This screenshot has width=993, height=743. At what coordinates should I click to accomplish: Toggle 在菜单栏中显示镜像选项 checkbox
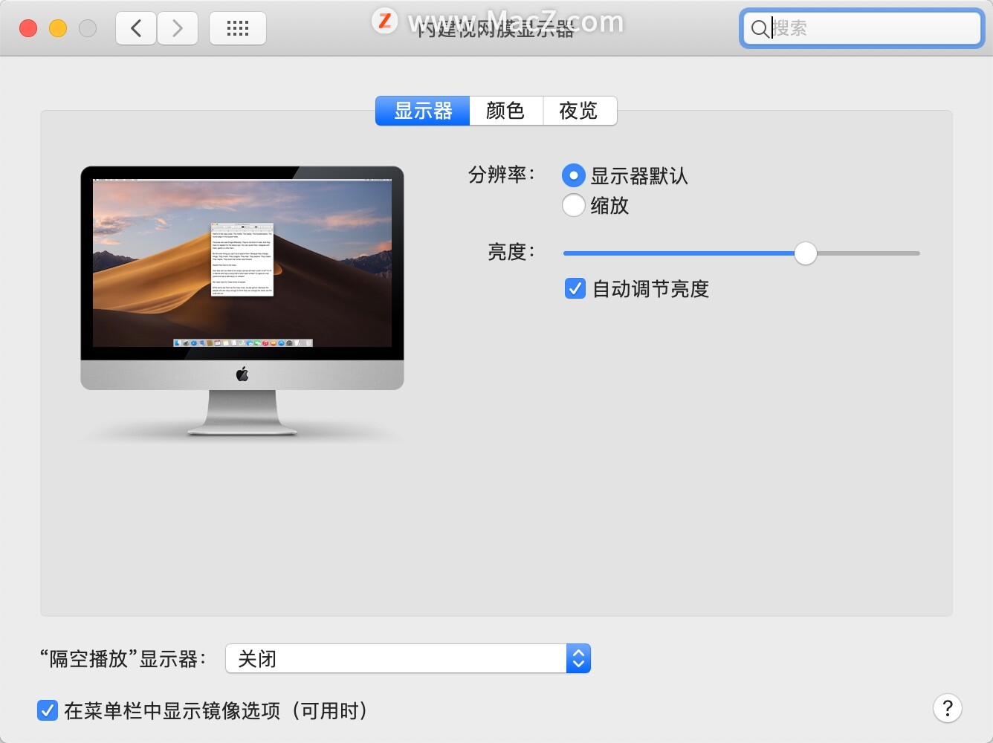[47, 710]
